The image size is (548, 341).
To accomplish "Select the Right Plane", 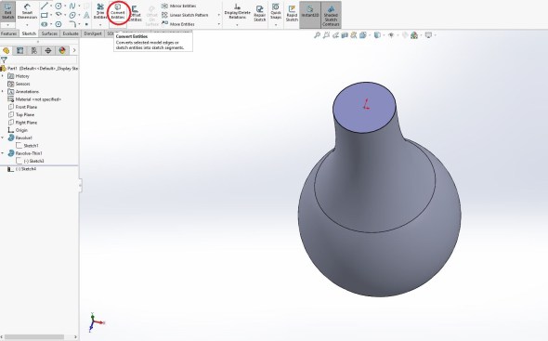I will 22,123.
